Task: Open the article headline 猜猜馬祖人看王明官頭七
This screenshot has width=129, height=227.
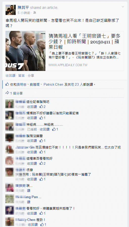Action: [x=84, y=41]
